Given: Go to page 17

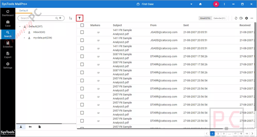Looking at the screenshot, I should (x=235, y=133).
